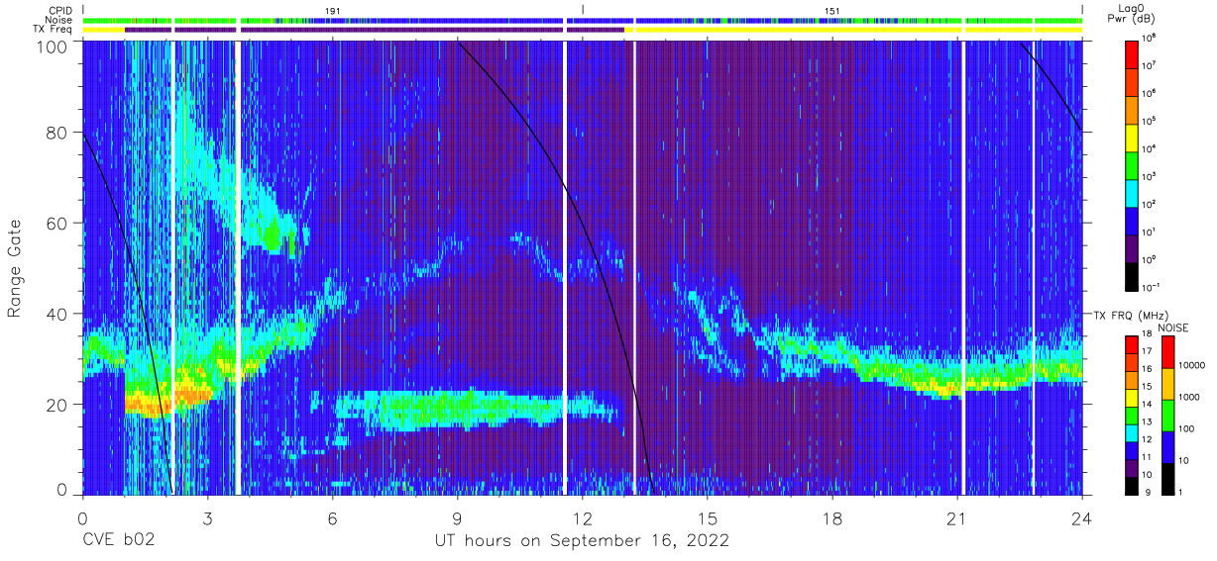Image resolution: width=1217 pixels, height=561 pixels.
Task: Click y-axis tick label 20
Action: [58, 404]
